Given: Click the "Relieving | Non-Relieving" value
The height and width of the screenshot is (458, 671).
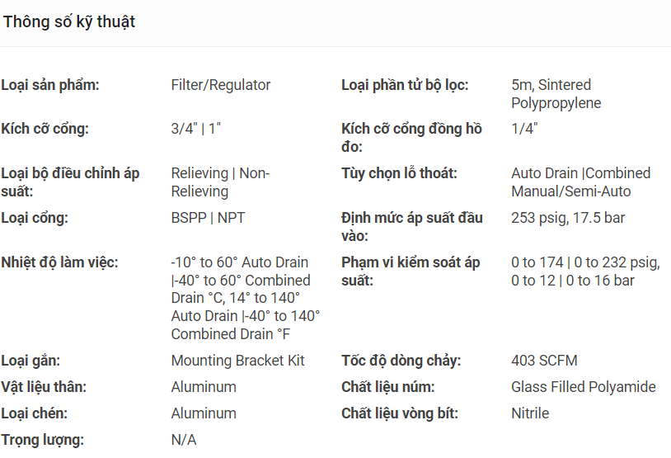Looking at the screenshot, I should 220,182.
